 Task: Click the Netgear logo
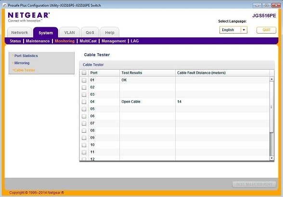coord(29,17)
